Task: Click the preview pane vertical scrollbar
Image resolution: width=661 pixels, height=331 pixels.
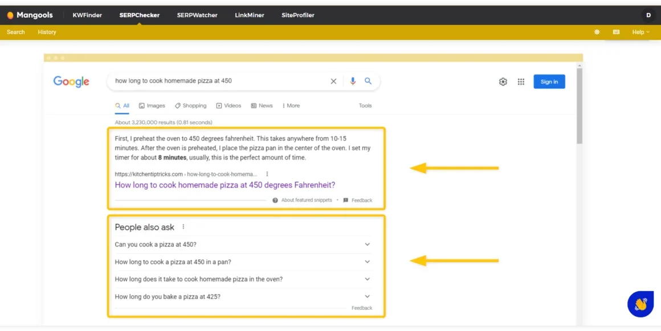Action: 580,105
